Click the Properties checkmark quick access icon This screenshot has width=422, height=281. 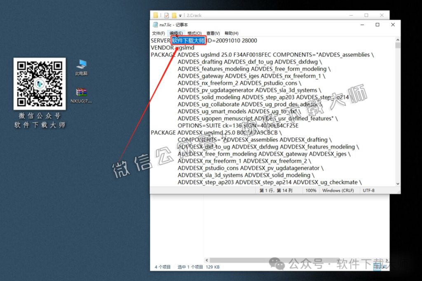[x=166, y=15]
